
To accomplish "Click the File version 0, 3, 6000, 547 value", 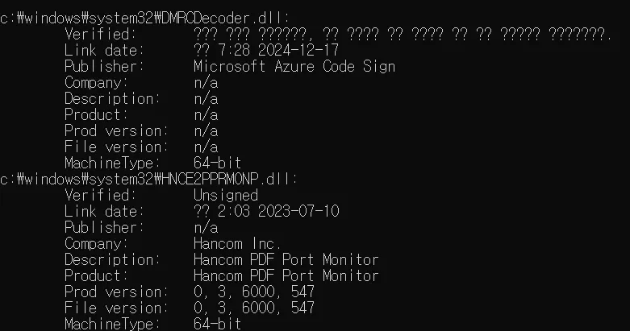I will pos(254,308).
